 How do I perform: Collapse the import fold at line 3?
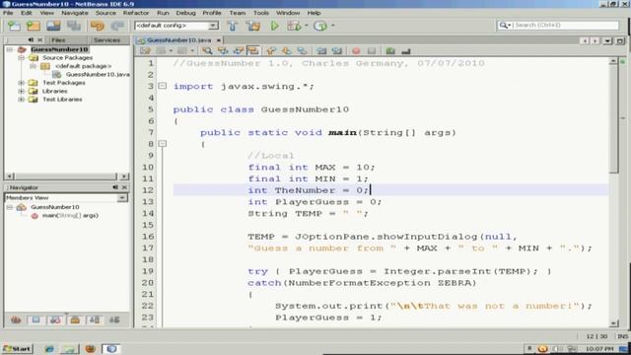[x=162, y=86]
